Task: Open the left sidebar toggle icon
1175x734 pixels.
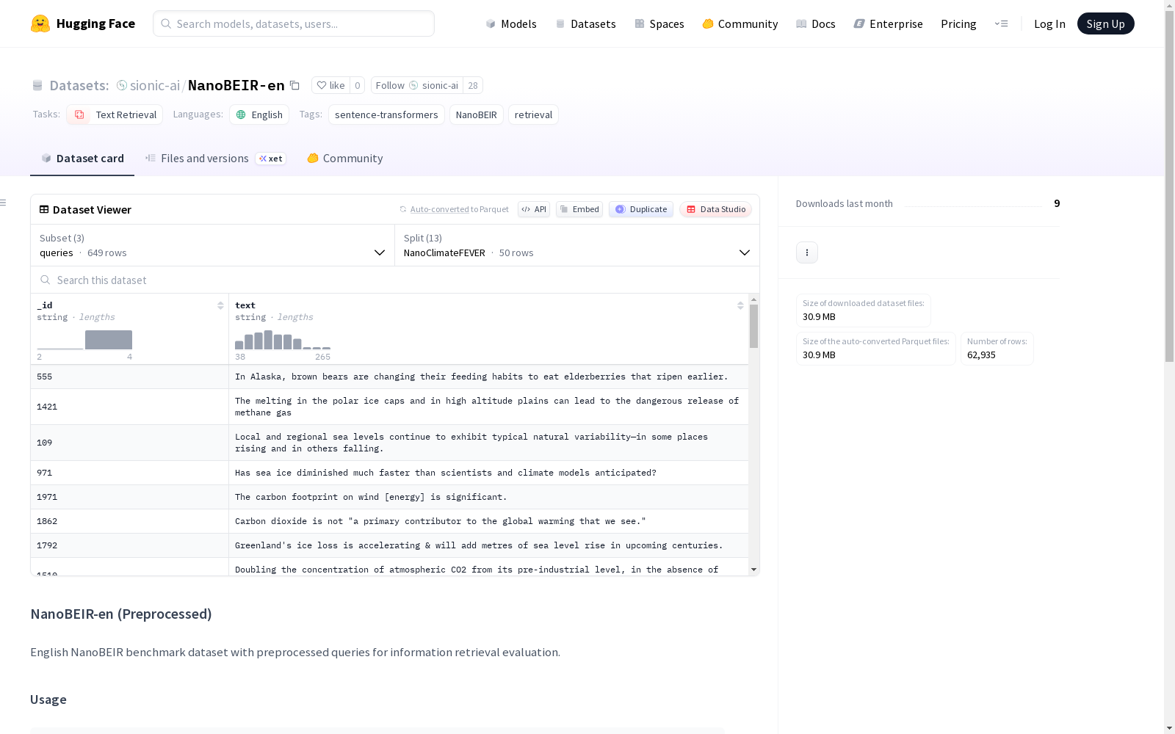Action: (4, 203)
